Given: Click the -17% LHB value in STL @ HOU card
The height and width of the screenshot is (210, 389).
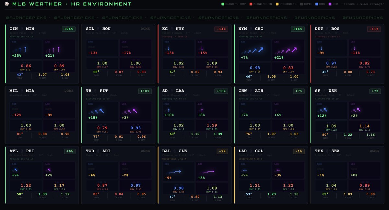Looking at the screenshot, I should (126, 53).
